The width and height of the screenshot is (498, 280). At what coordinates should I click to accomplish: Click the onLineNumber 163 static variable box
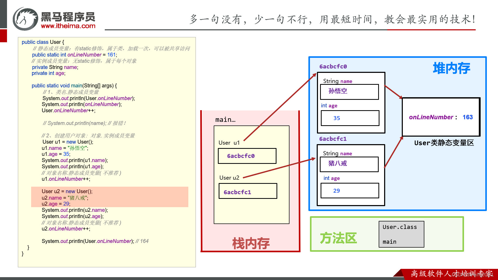click(x=441, y=117)
